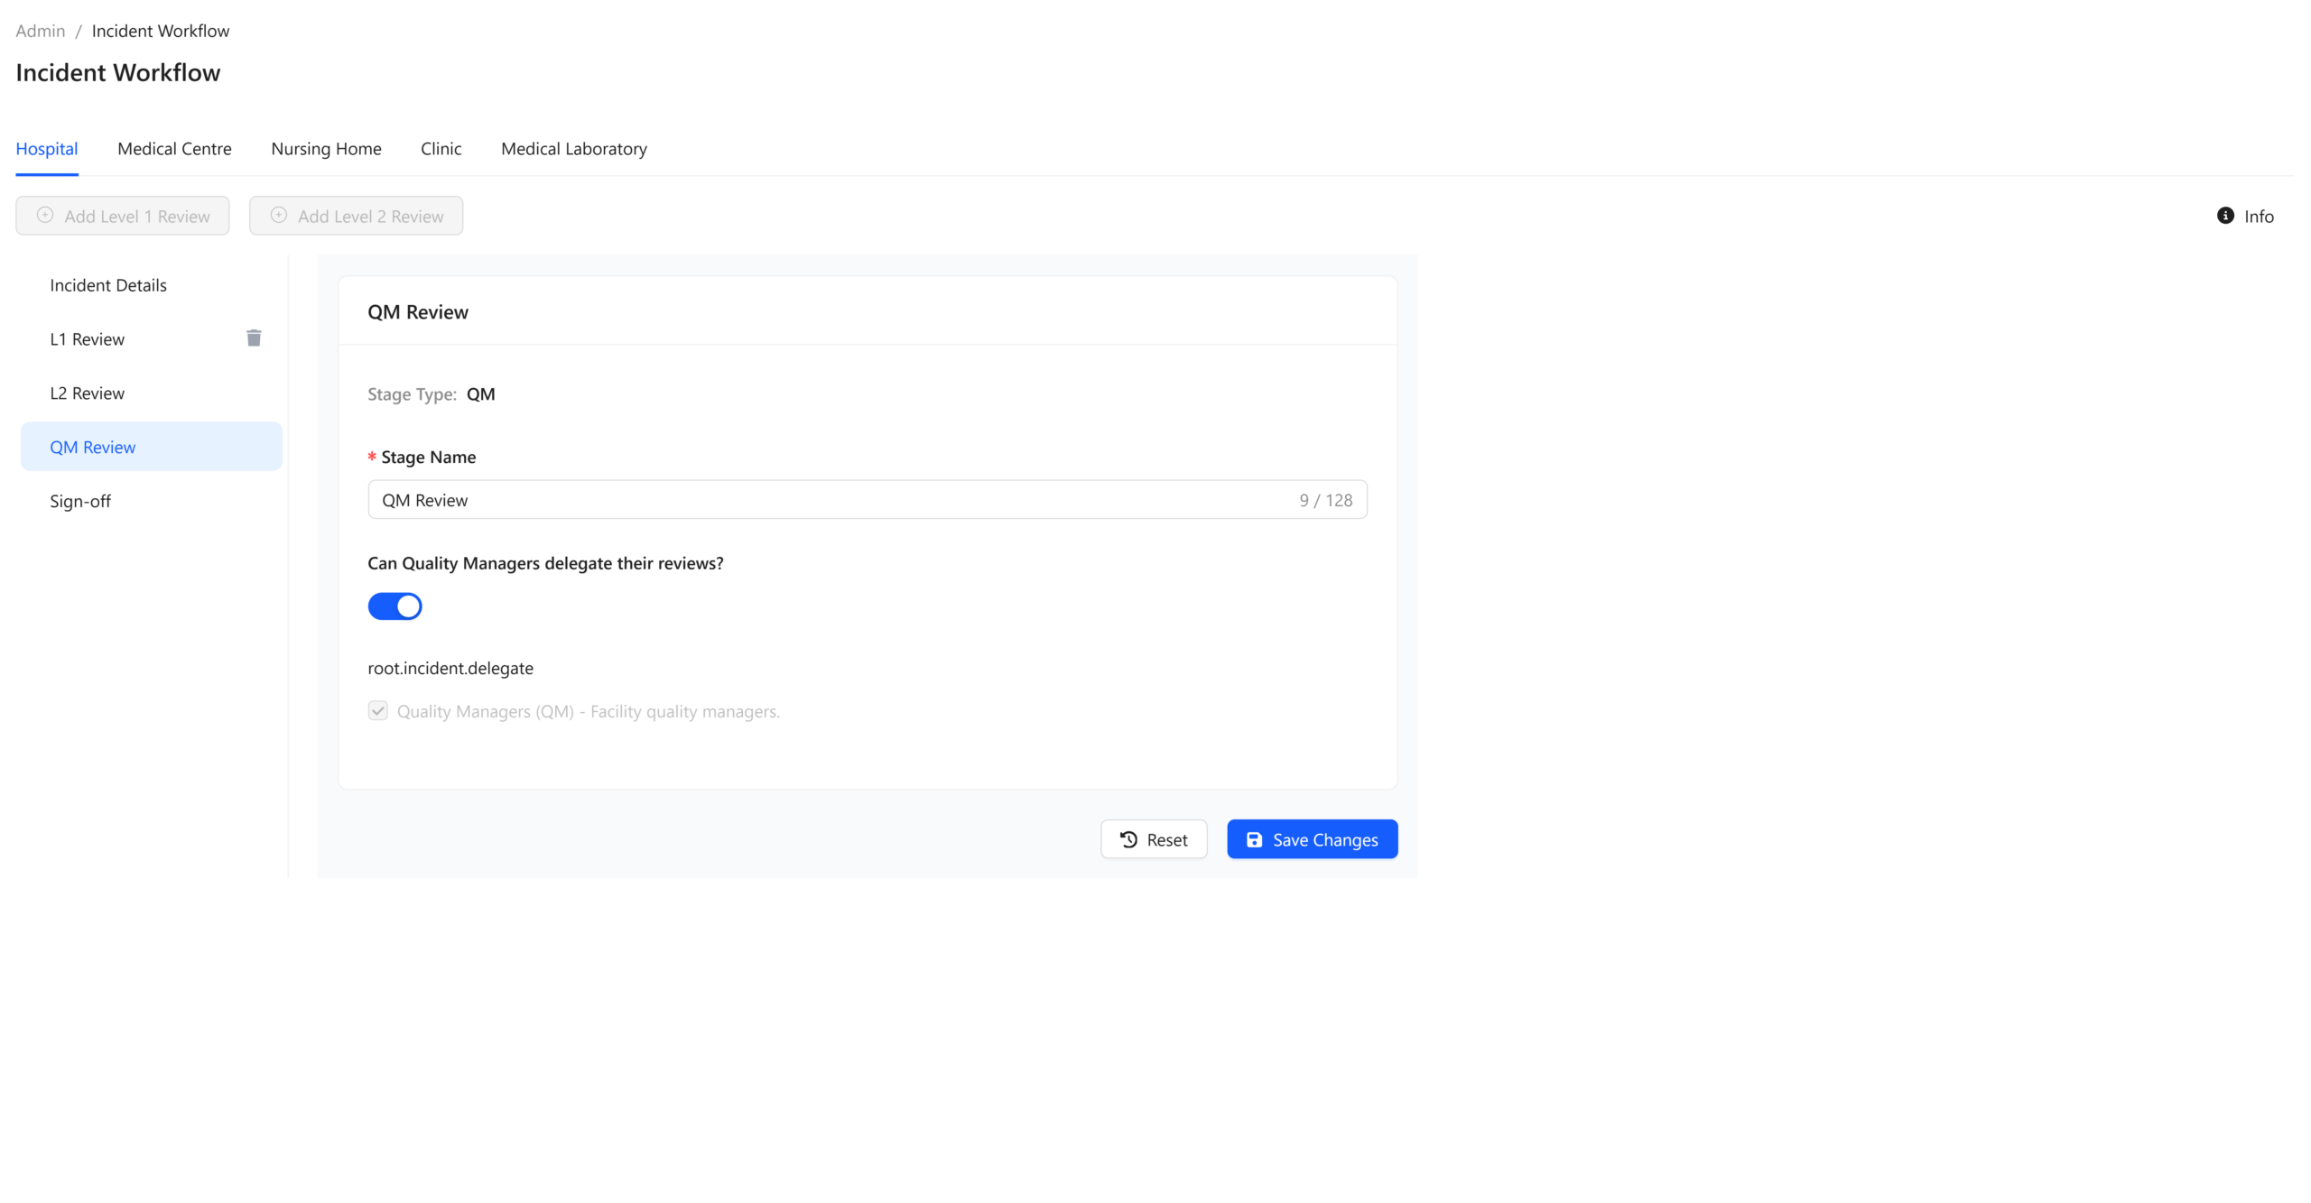This screenshot has width=2311, height=1203.
Task: Delete the L1 Review stage via trash icon
Action: point(254,338)
